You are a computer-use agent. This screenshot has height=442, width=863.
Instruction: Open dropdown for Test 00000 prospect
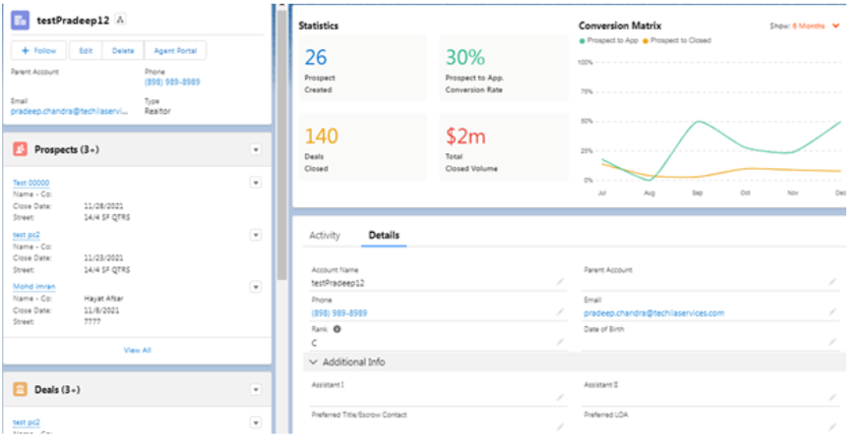pyautogui.click(x=256, y=183)
